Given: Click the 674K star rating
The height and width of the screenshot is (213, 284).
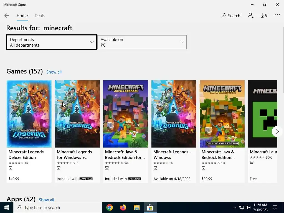Looking at the screenshot, I should 117,163.
